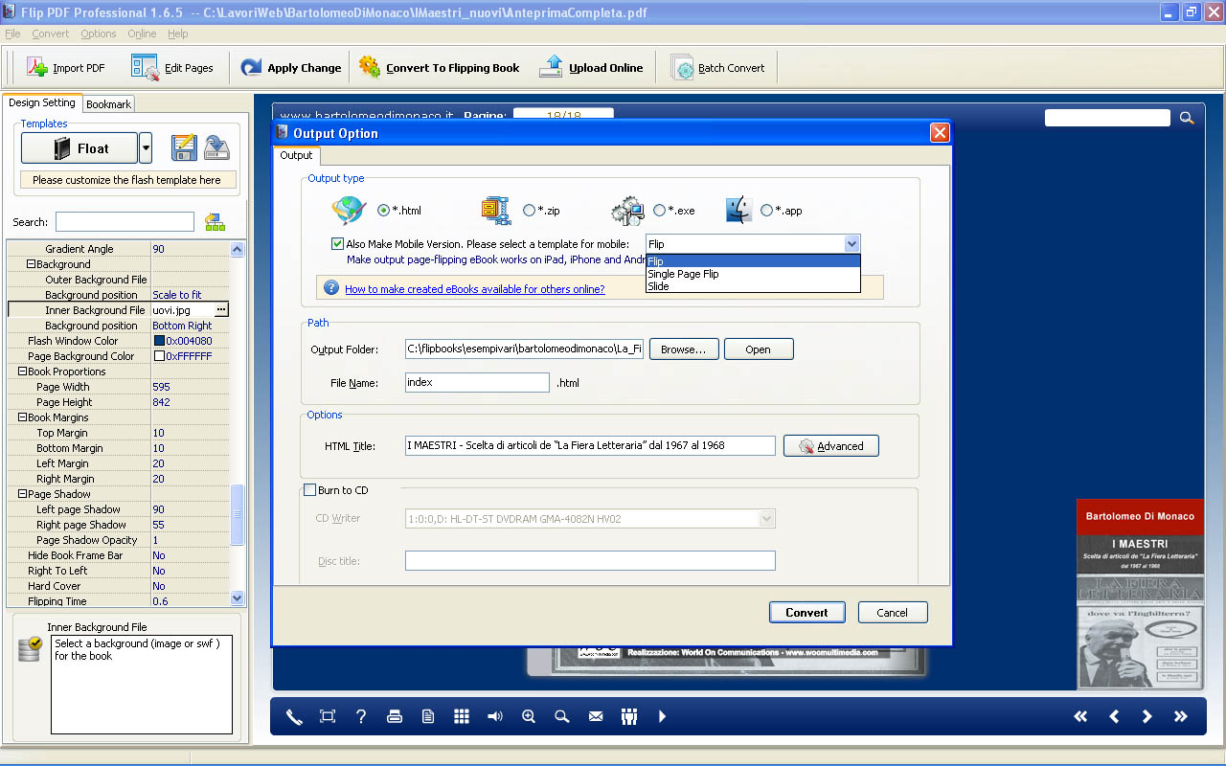Click Apply Change in the toolbar

point(291,68)
